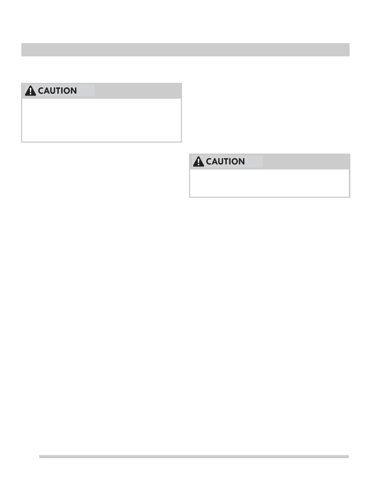Viewport: 371px width, 480px height.
Task: Select the CAUTION label in the left-column box
Action: [x=58, y=91]
